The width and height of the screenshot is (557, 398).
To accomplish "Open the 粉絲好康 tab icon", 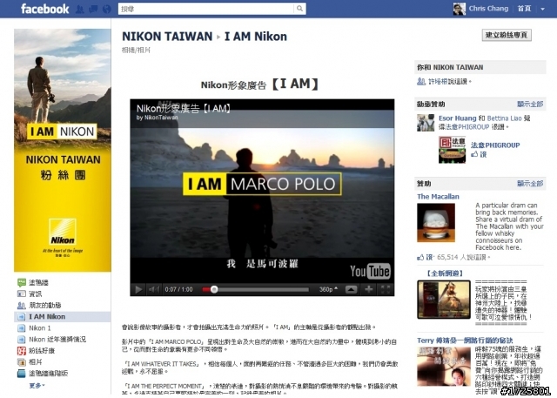I will 22,351.
